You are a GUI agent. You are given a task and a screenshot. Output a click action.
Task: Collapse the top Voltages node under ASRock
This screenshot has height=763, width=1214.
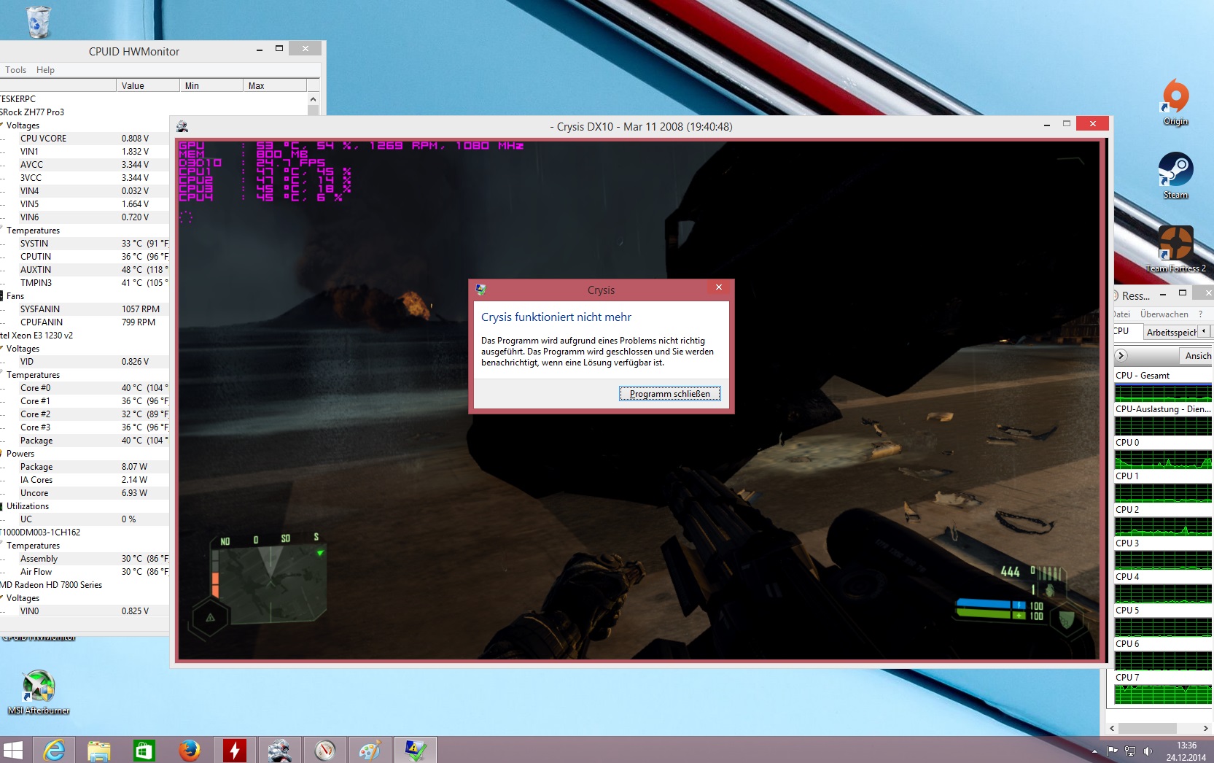coord(2,125)
